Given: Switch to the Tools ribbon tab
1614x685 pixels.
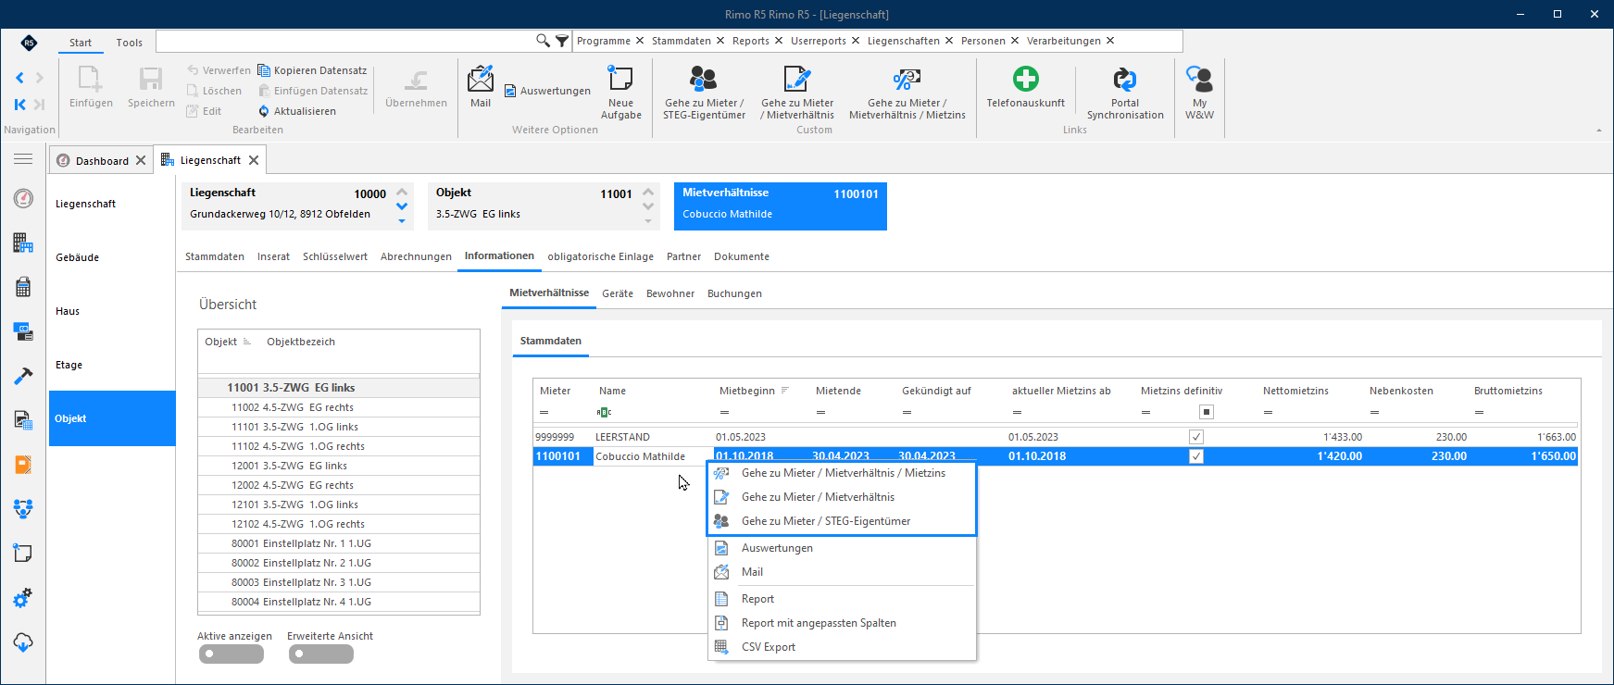Looking at the screenshot, I should click(x=130, y=43).
